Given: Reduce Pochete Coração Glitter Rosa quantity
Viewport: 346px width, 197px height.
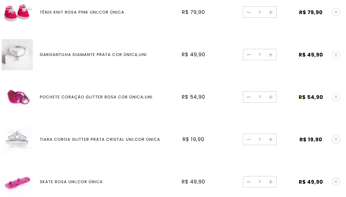Looking at the screenshot, I should point(249,97).
